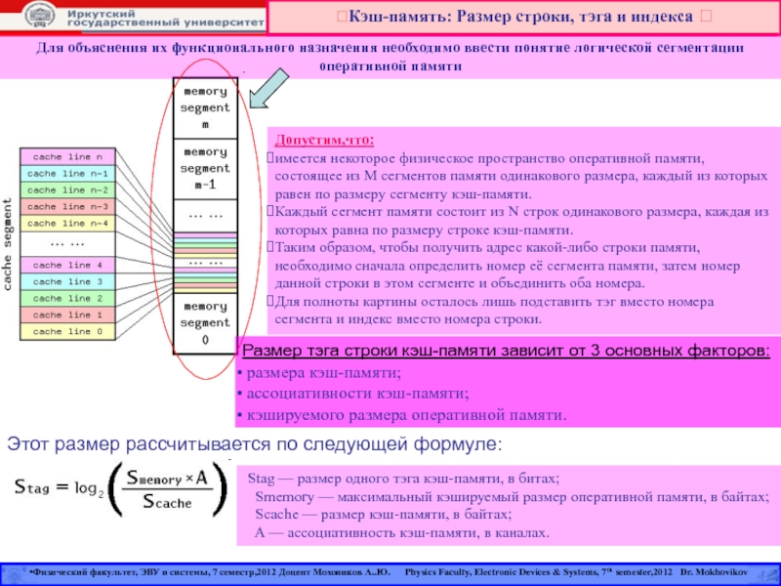
Task: Click the vertical "cache segment" label
Action: [x=8, y=244]
